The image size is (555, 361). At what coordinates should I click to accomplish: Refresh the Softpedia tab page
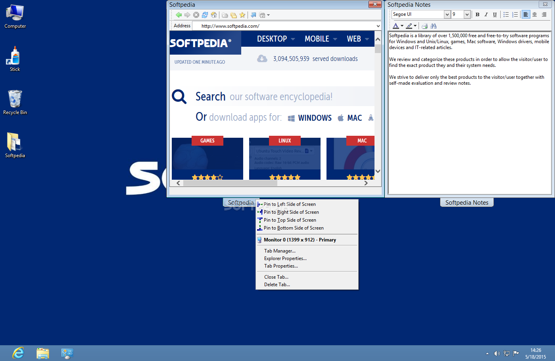click(205, 15)
